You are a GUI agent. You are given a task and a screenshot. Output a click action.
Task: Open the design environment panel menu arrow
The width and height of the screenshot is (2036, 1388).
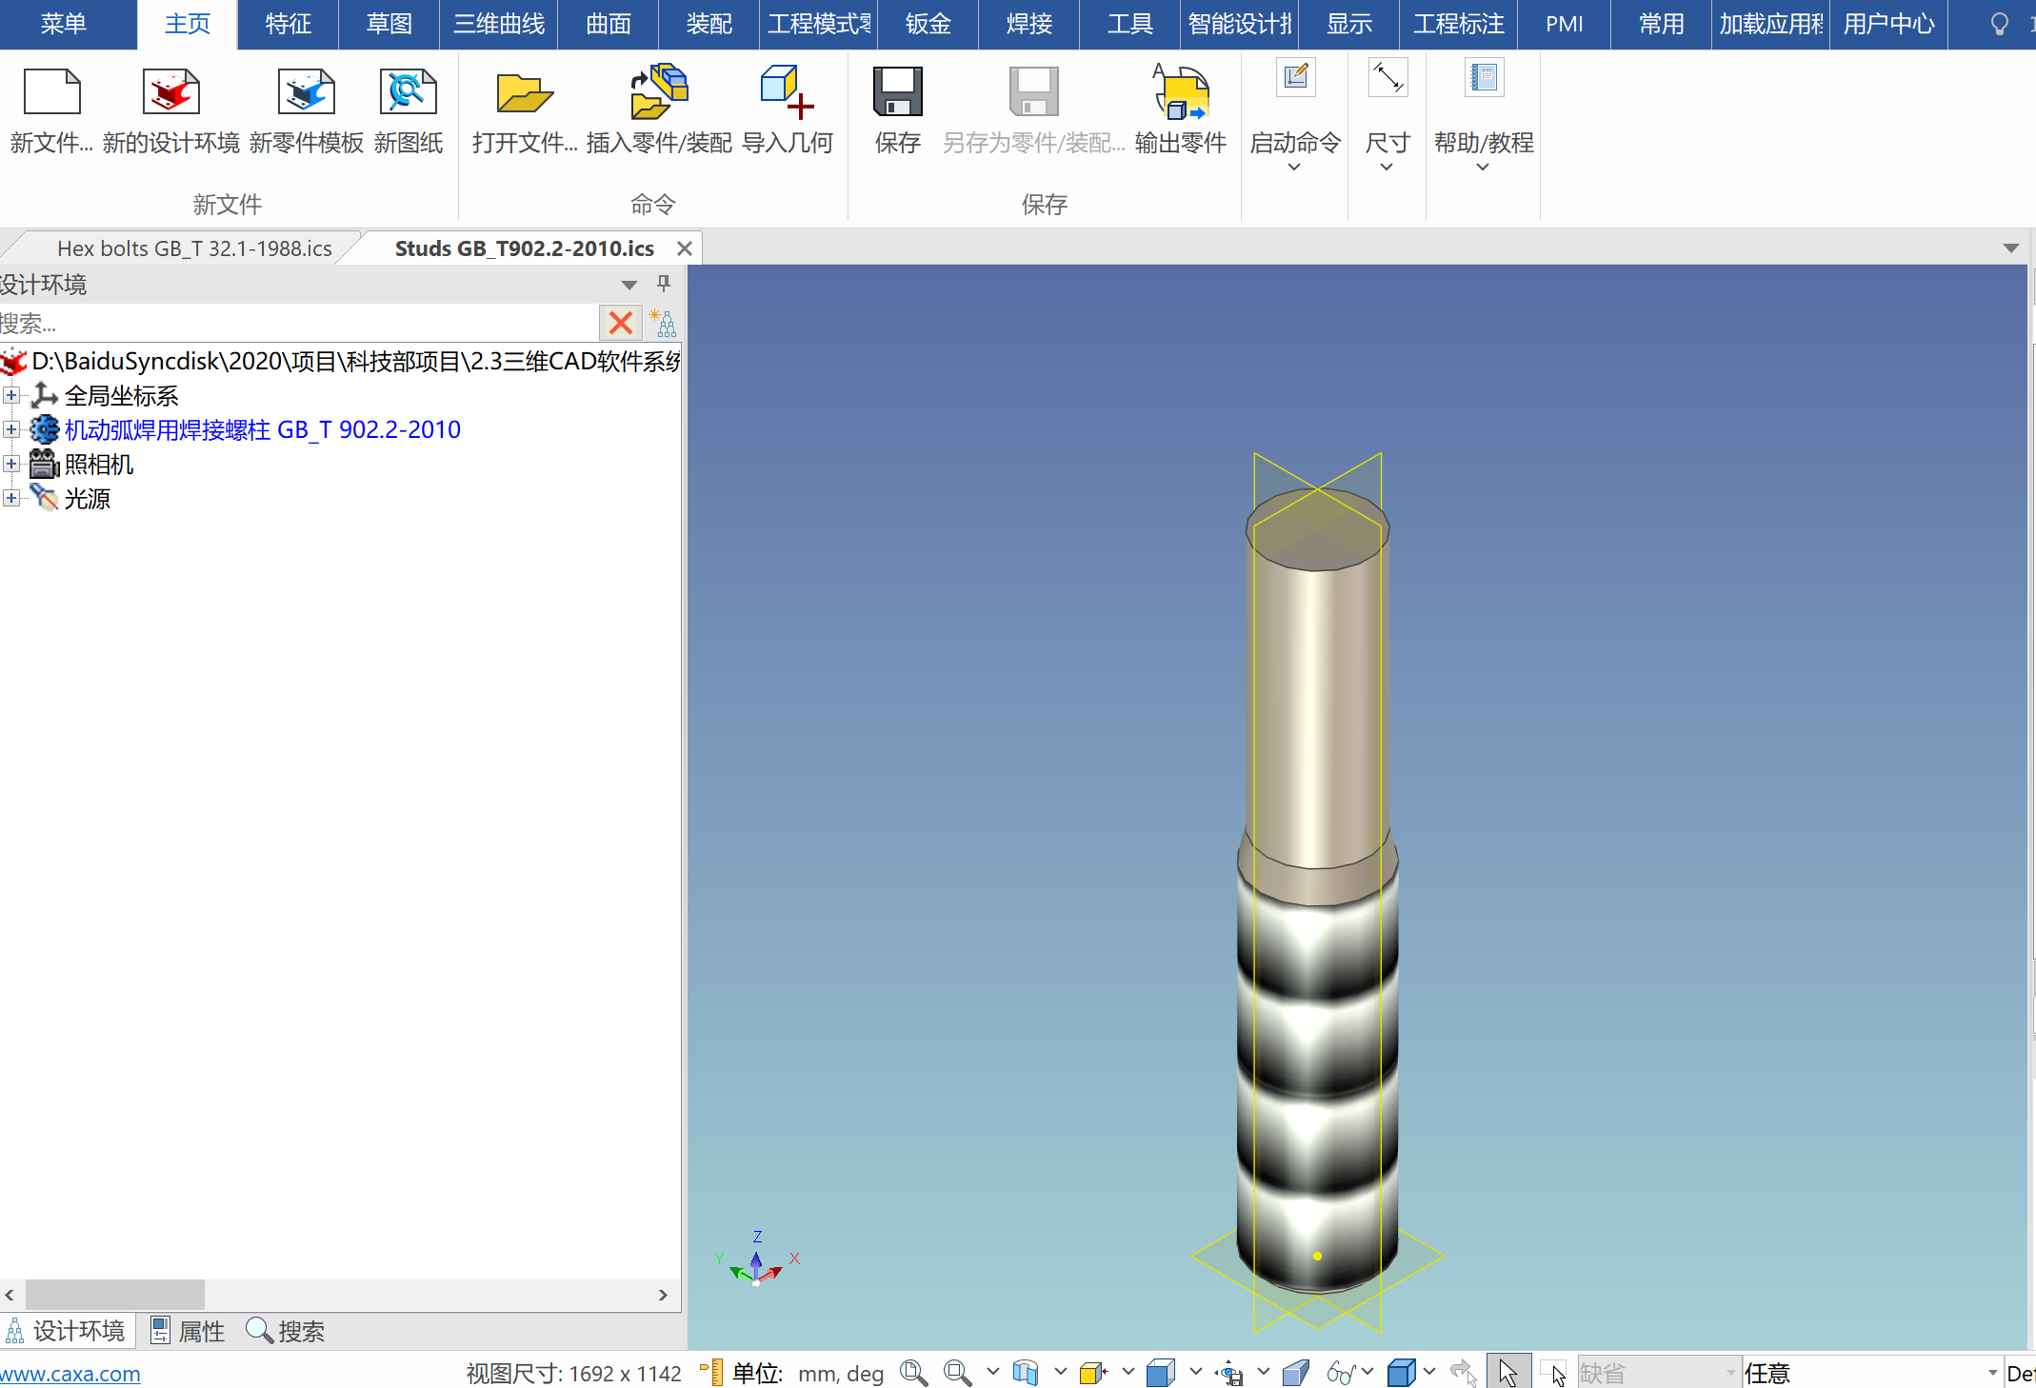(629, 285)
